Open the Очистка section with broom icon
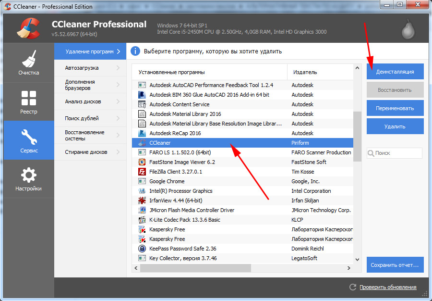Viewport: 432px width, 301px height. (29, 63)
